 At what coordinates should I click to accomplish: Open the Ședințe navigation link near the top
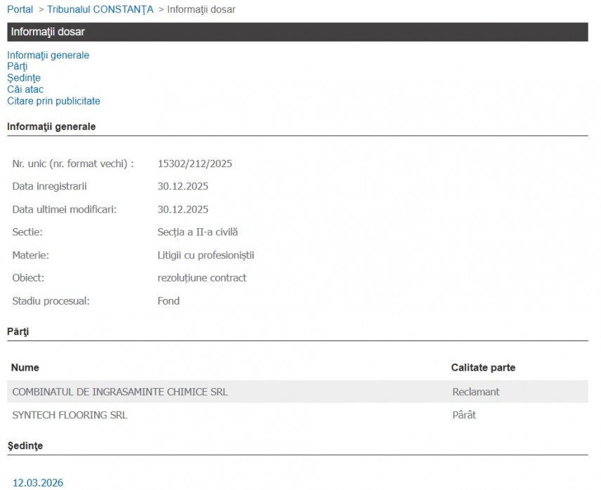(x=24, y=77)
